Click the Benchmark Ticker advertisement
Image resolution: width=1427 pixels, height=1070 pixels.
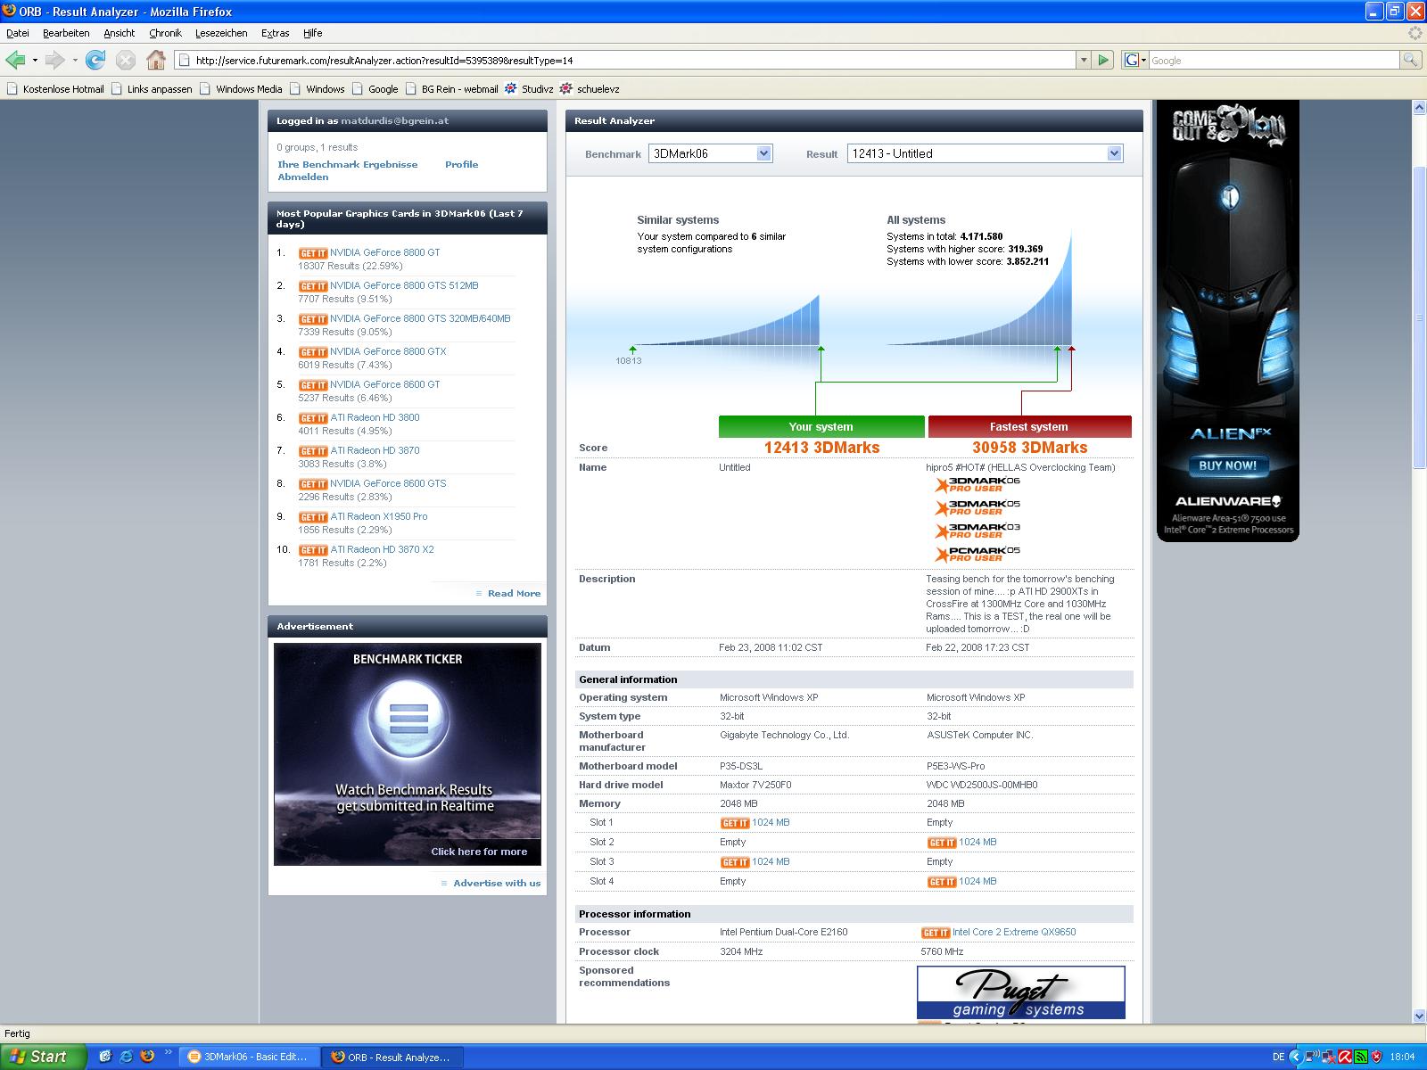[408, 754]
